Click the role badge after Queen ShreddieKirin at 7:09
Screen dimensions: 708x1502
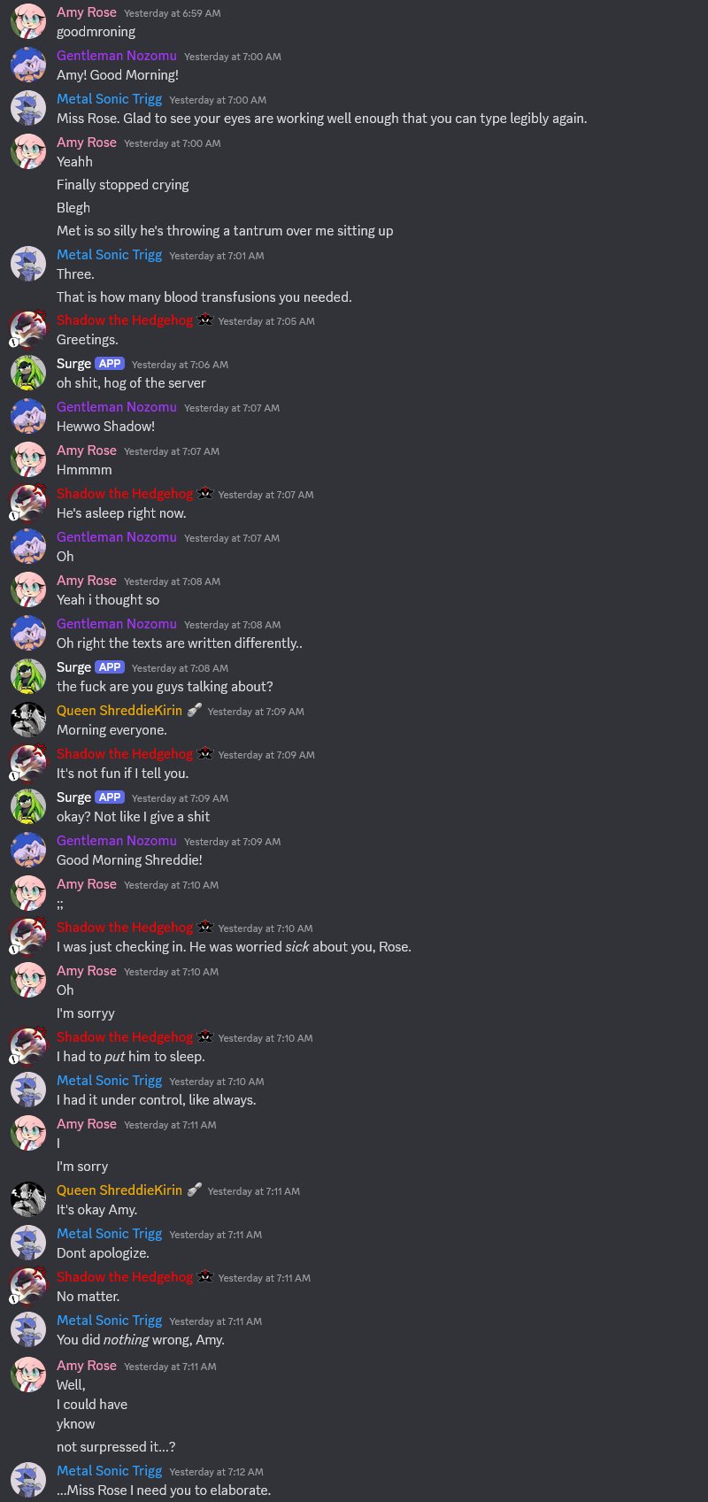(x=195, y=711)
